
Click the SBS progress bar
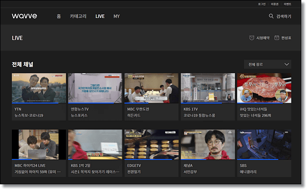[264, 159]
